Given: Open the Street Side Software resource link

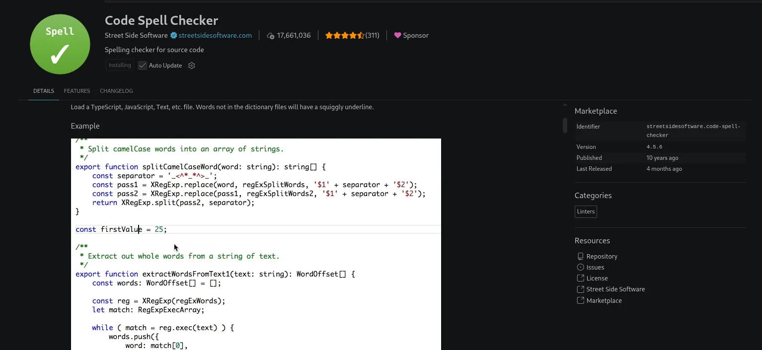Looking at the screenshot, I should (615, 289).
